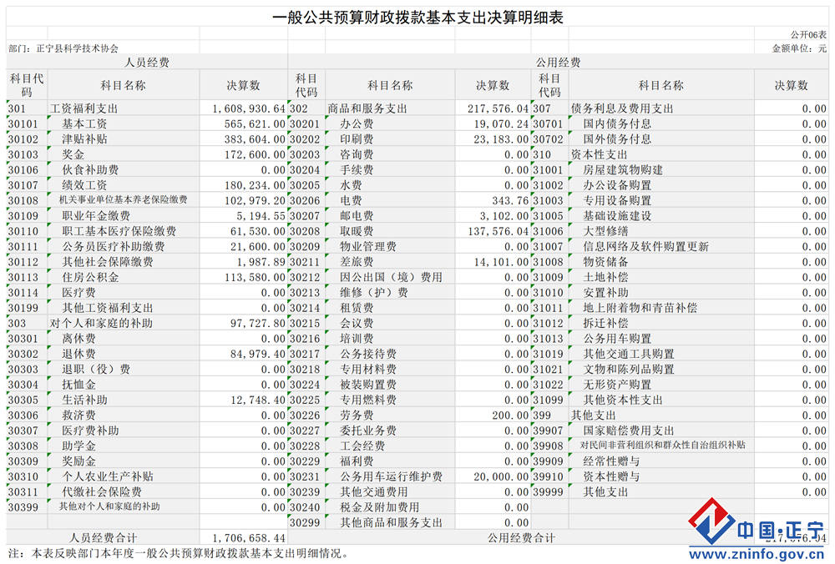Click the table title 一般公共预算财政拨款基本支出决算明细表
The width and height of the screenshot is (835, 564).
[417, 18]
